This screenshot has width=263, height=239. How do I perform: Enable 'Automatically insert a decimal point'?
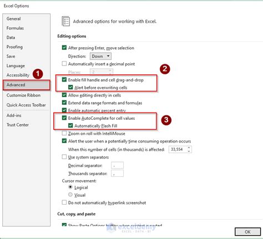tap(64, 64)
